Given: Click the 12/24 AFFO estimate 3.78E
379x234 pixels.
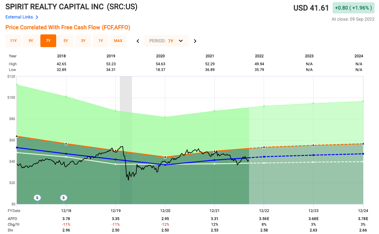Looking at the screenshot, I should [363, 219].
